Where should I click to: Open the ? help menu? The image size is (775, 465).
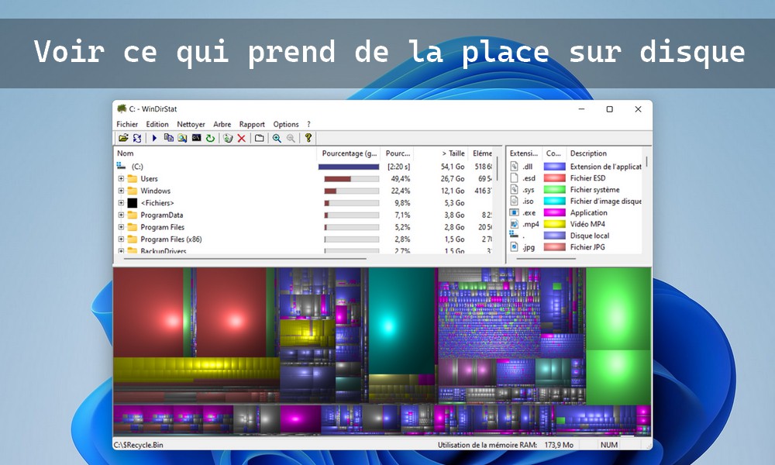pyautogui.click(x=309, y=124)
